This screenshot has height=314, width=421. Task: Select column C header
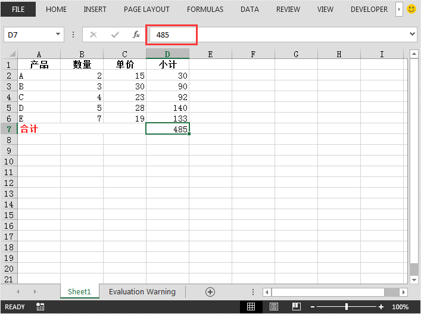(124, 54)
